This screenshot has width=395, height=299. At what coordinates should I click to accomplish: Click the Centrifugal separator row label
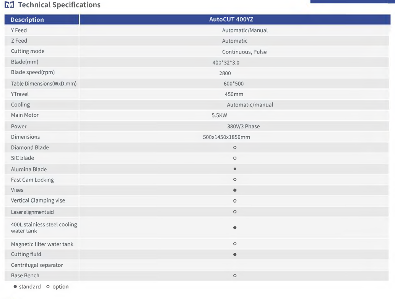point(37,265)
